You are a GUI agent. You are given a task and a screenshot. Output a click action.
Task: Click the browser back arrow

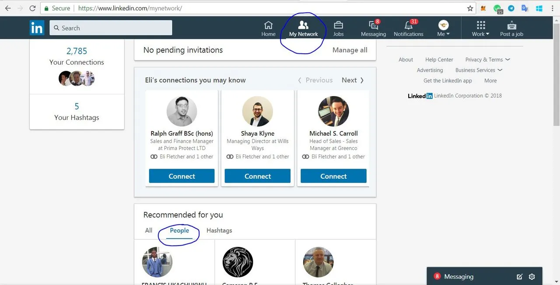[x=8, y=8]
